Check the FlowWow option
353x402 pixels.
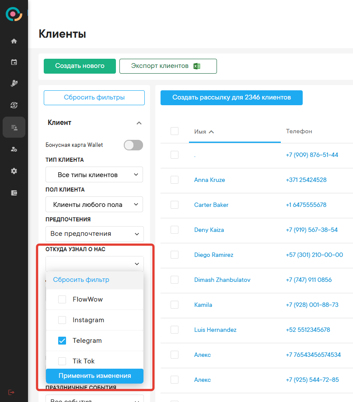click(62, 299)
